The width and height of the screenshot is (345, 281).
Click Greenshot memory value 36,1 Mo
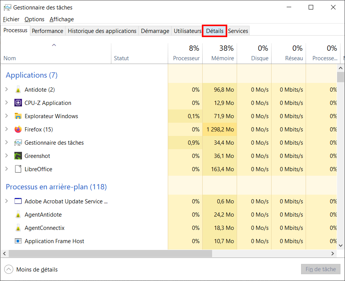(x=224, y=156)
